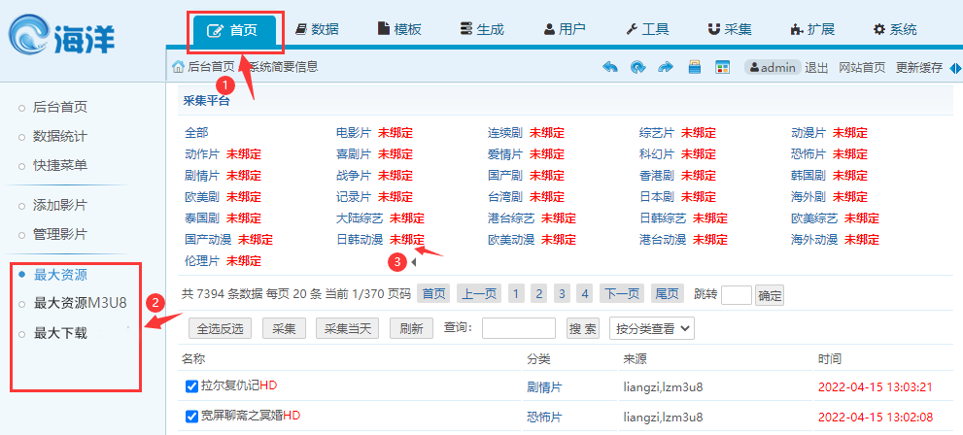Click the orange lock icon in toolbar
This screenshot has height=435, width=963.
tap(694, 67)
